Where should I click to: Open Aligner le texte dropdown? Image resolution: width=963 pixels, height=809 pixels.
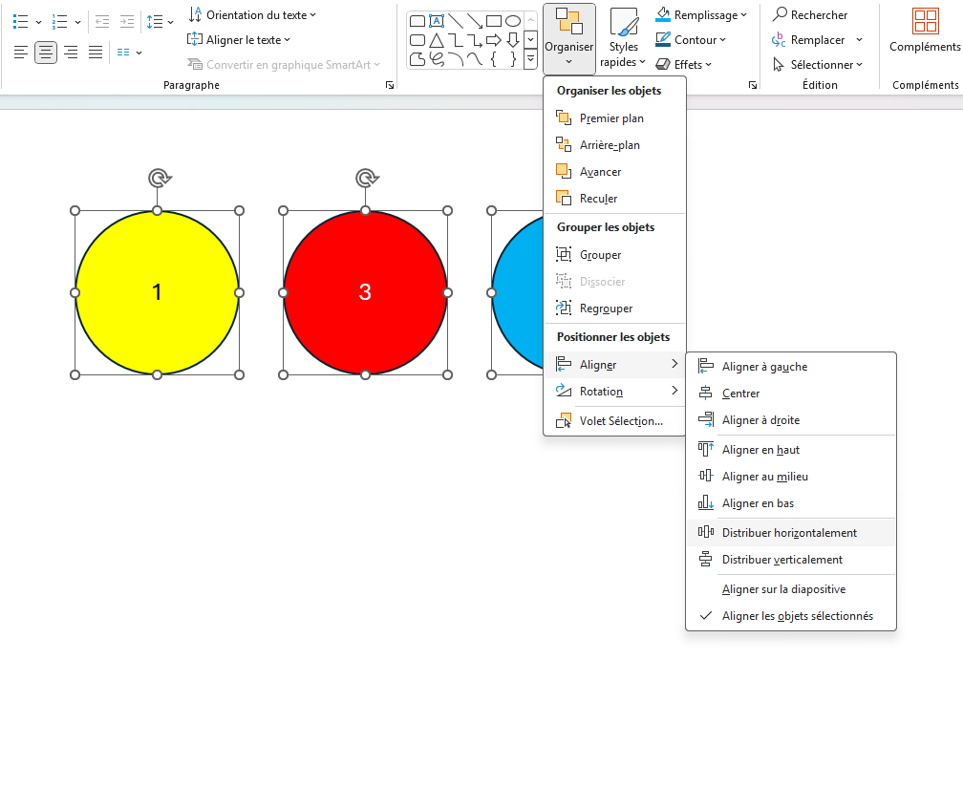pyautogui.click(x=238, y=40)
